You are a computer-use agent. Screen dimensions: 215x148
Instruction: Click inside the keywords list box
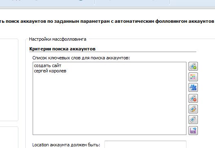(x=109, y=98)
